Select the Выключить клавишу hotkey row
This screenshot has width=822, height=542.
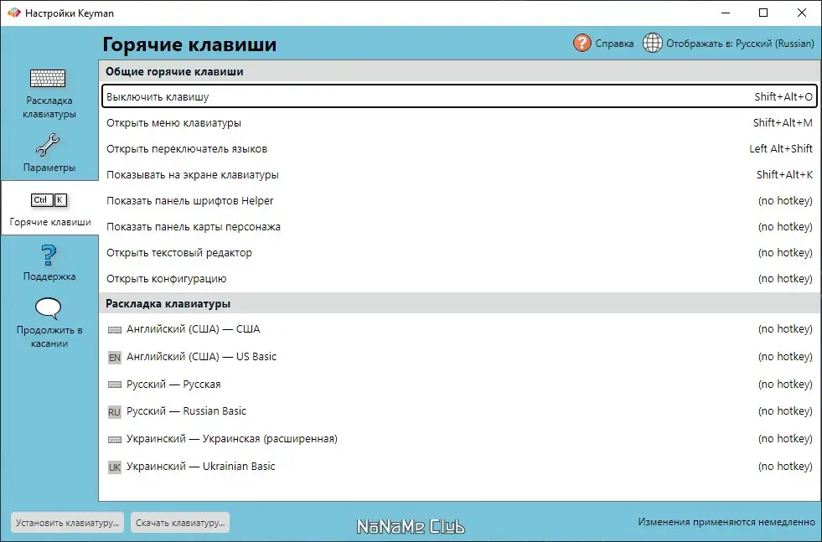pyautogui.click(x=459, y=96)
